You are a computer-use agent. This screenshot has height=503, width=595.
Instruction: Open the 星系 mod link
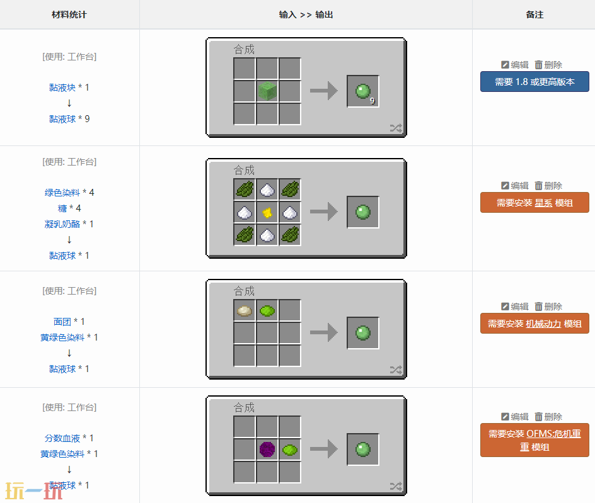(543, 203)
